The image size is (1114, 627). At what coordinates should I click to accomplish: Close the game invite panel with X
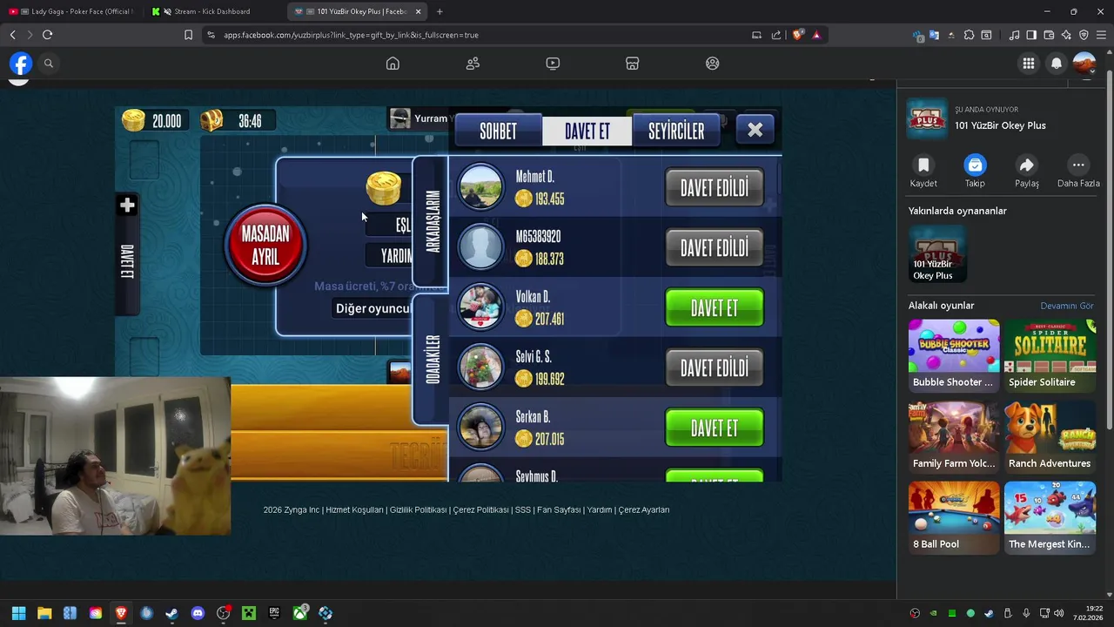[x=755, y=130]
